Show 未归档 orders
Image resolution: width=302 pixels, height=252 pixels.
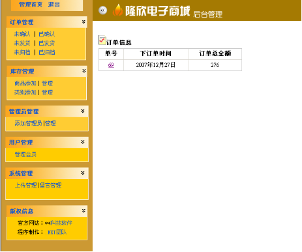click(x=22, y=52)
